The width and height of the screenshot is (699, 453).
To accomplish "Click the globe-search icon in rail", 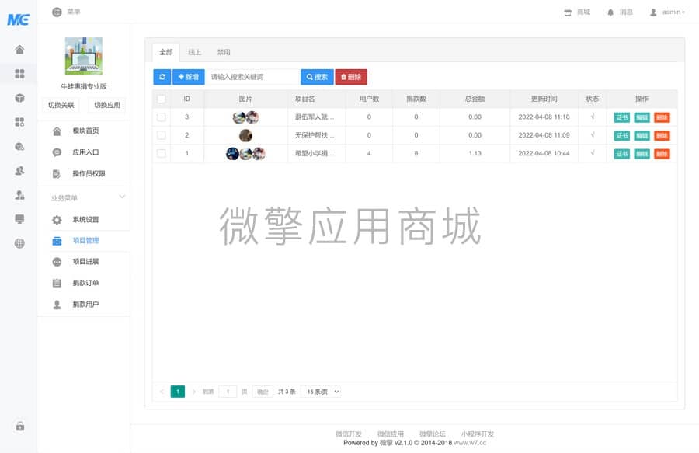I will click(x=19, y=146).
